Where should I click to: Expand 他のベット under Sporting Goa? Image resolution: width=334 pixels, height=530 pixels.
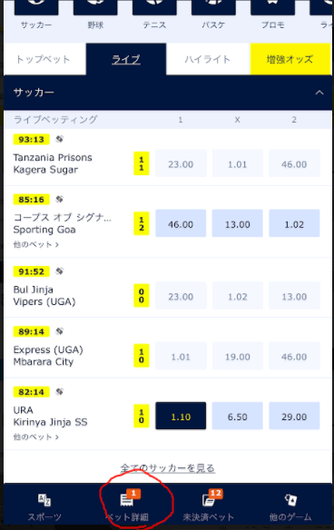35,244
